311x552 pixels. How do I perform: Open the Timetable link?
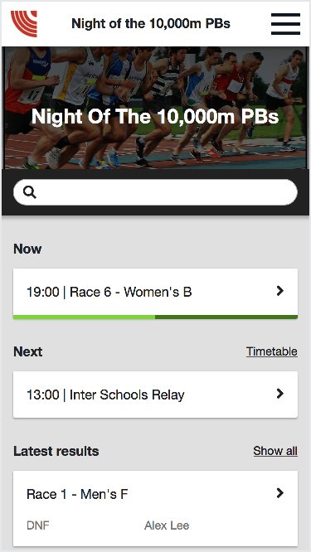271,351
